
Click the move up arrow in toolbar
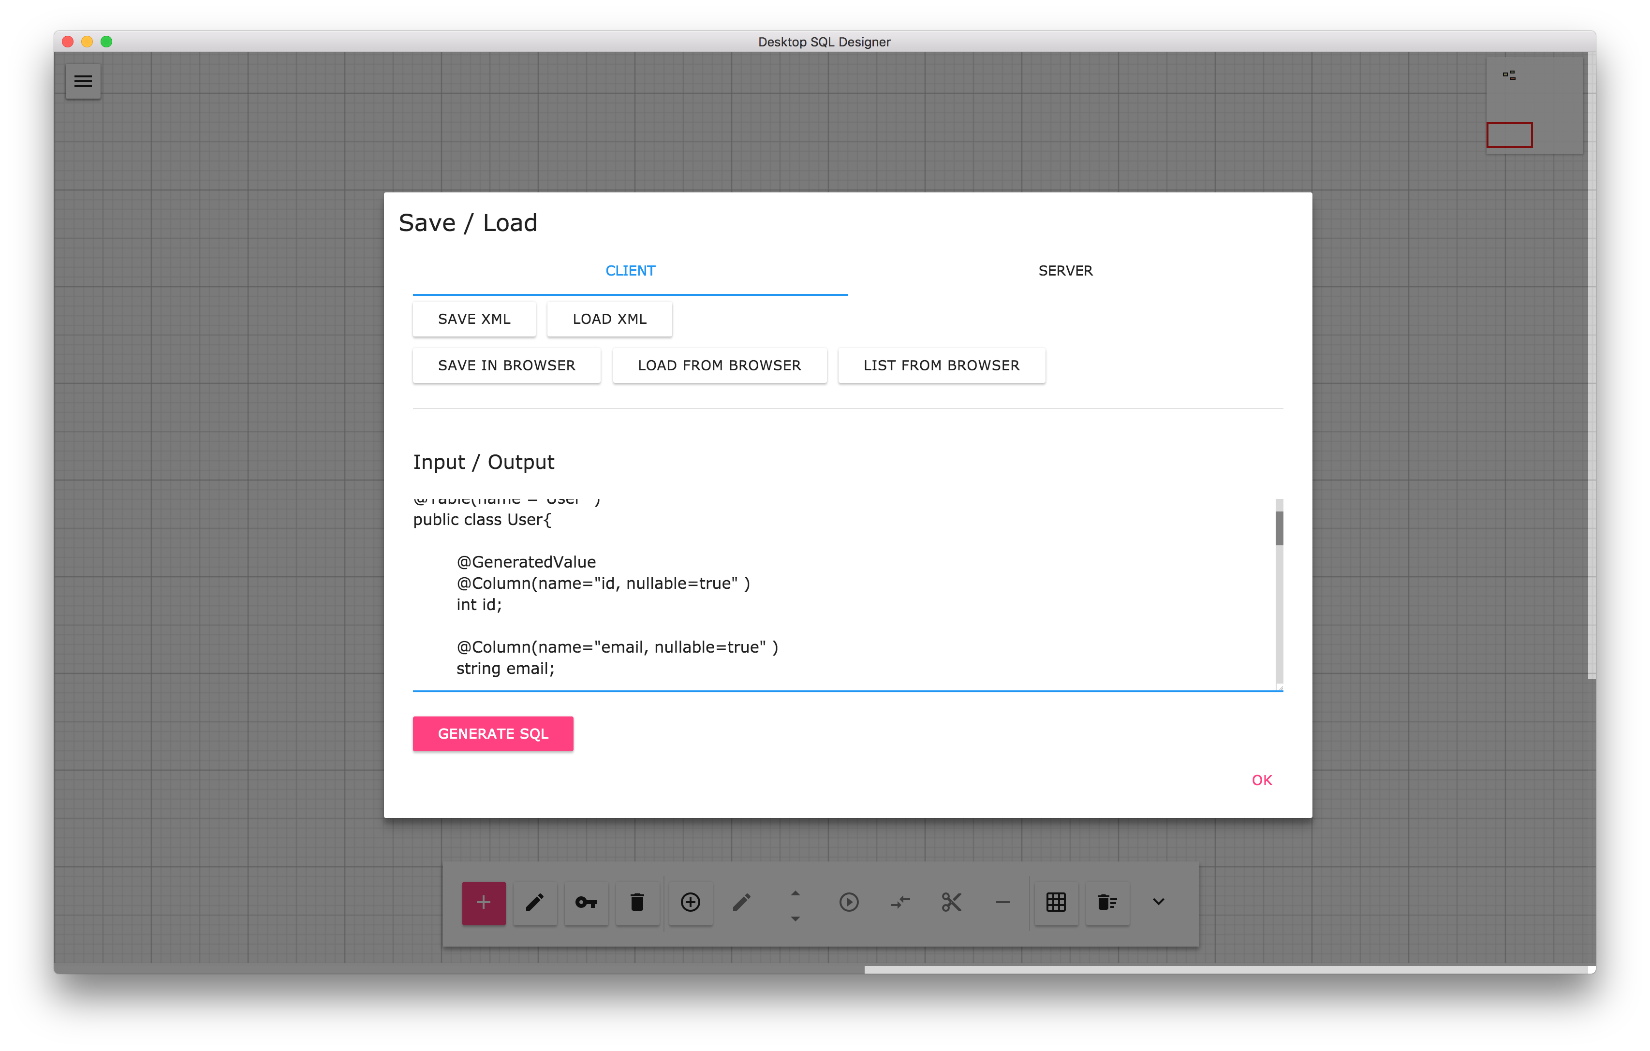795,893
